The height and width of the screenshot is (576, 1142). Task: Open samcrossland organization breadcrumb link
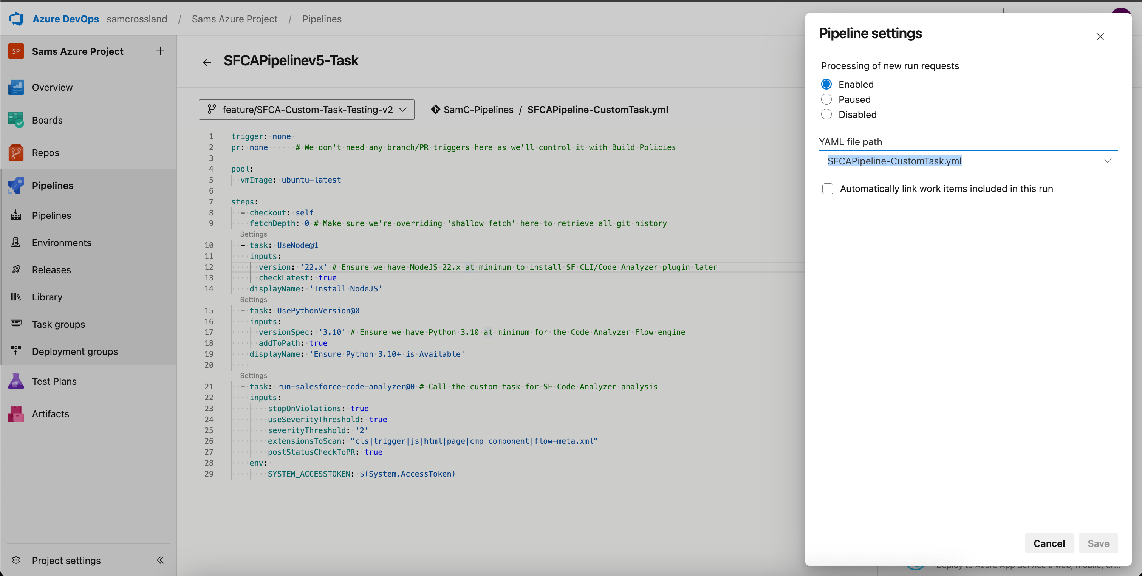[x=136, y=19]
